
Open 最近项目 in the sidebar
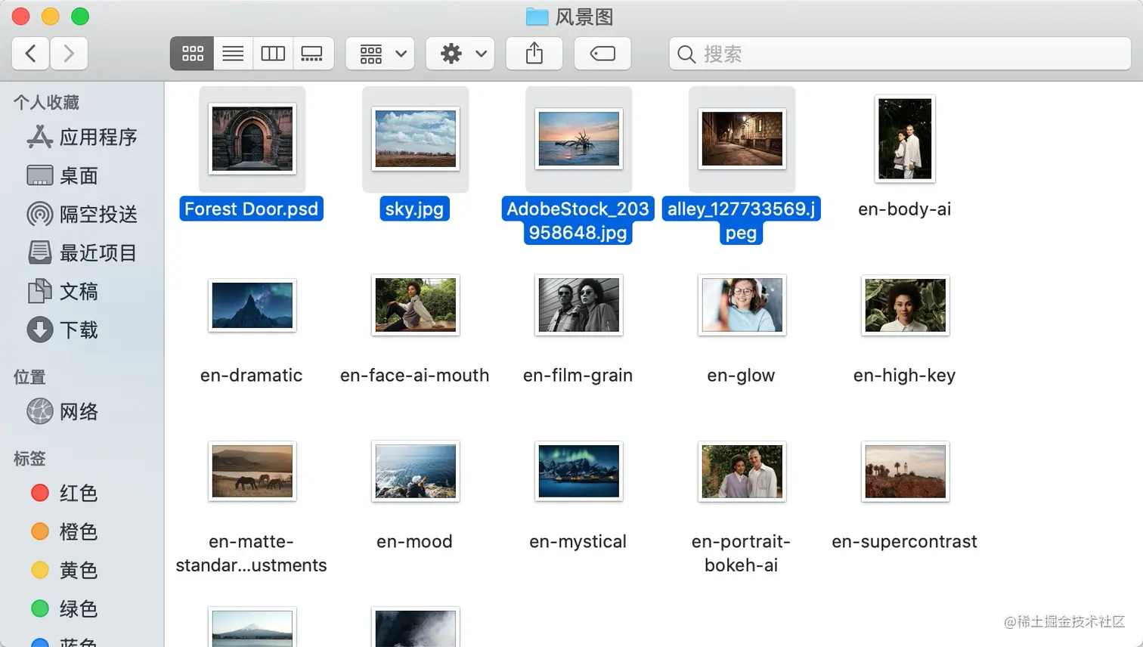point(82,252)
